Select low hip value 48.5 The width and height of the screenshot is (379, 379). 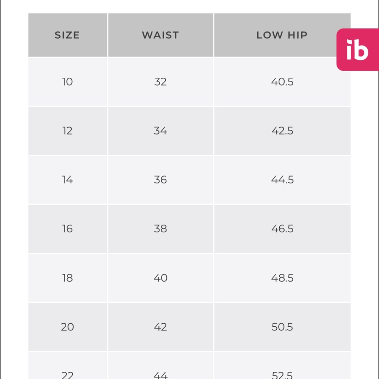(282, 278)
